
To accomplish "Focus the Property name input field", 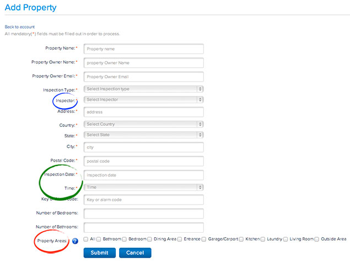I will [x=143, y=49].
